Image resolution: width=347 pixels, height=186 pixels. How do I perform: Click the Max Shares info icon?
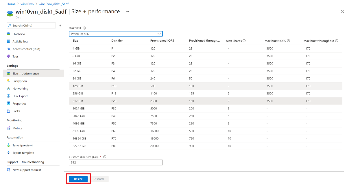[244, 41]
